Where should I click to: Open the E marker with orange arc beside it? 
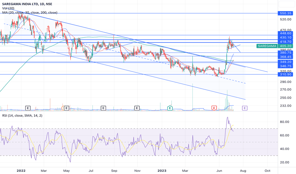tap(66, 108)
